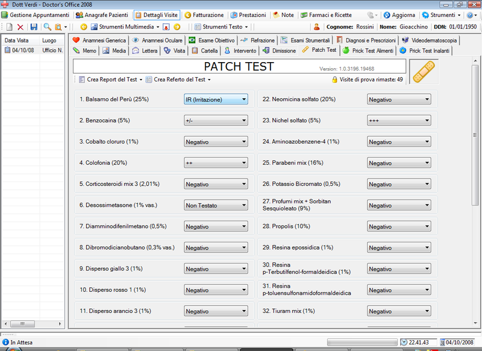Open the Prestazioni section
The image size is (482, 351).
point(248,15)
